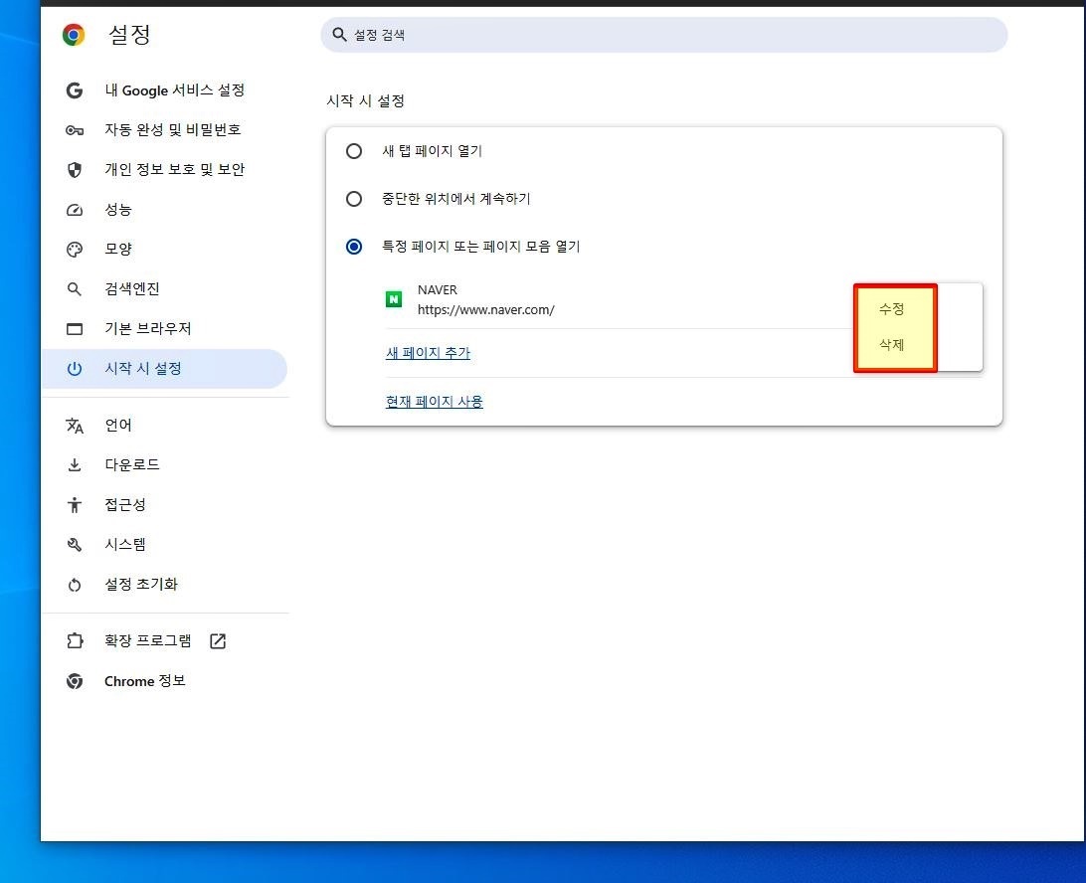
Task: Click the green NAVER favicon
Action: coord(394,299)
